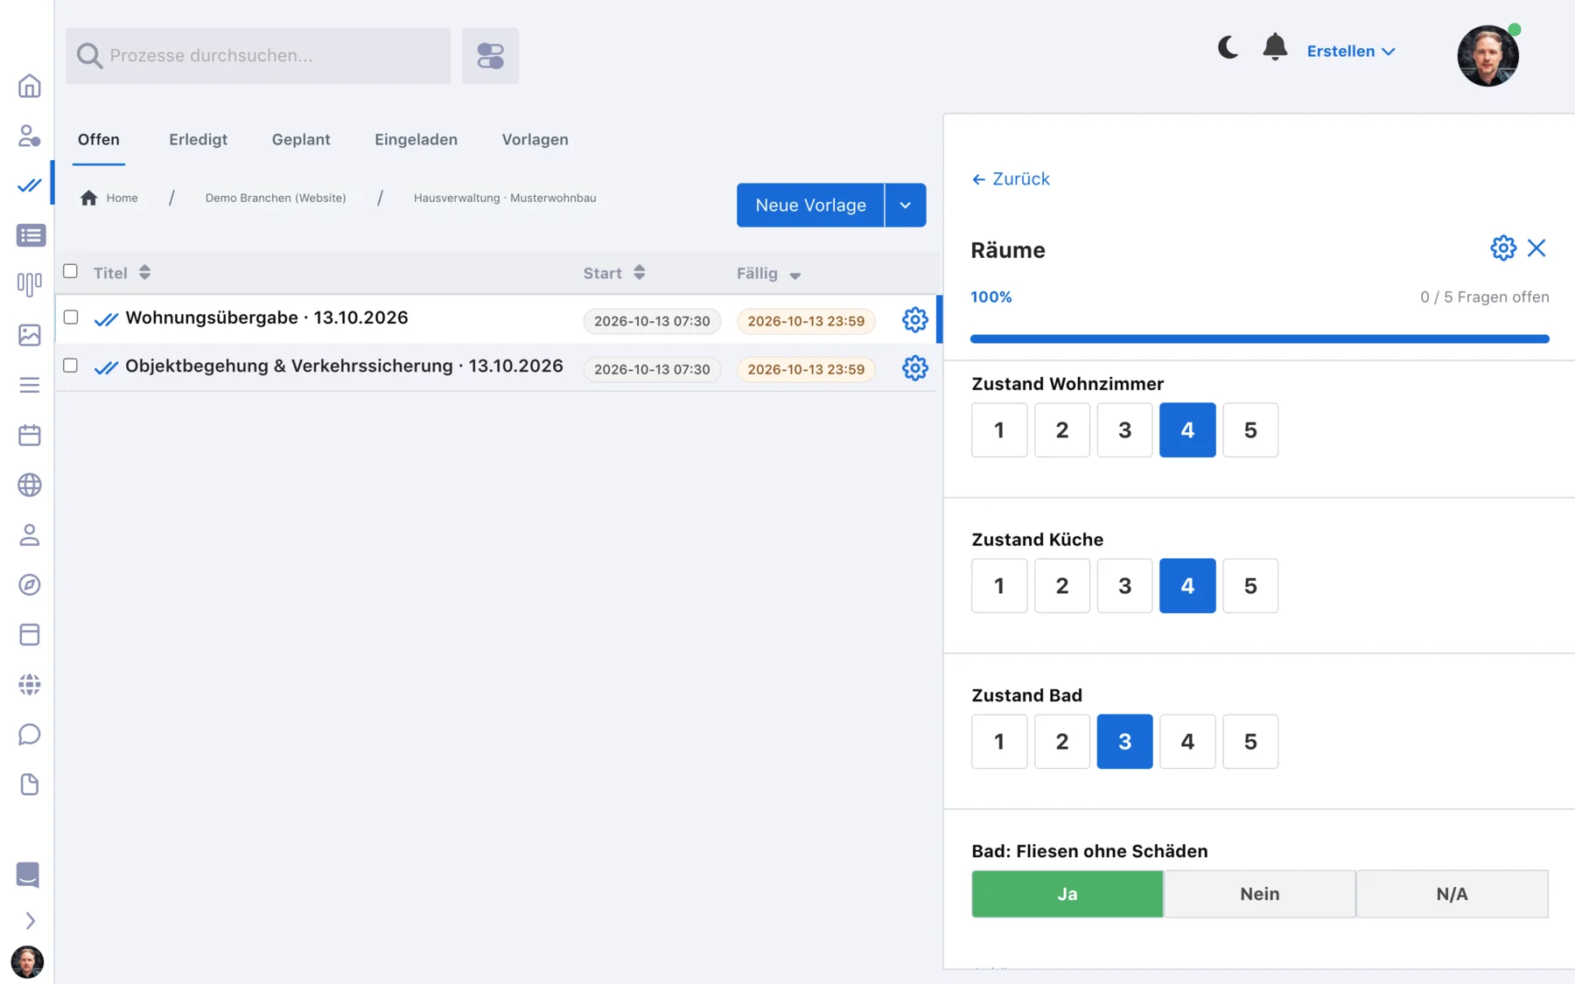Click the Neue Vorlage button

[x=810, y=205]
